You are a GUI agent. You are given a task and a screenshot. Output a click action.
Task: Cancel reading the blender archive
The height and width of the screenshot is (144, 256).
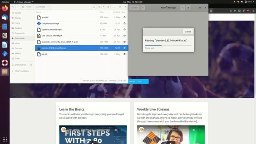(188, 32)
